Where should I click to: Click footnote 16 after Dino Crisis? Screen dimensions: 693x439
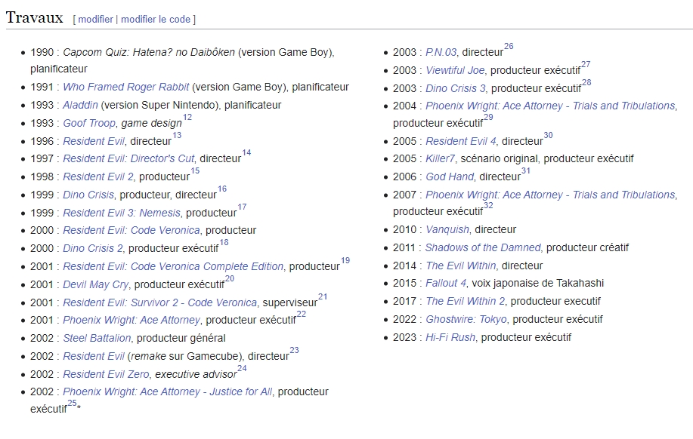tap(222, 189)
